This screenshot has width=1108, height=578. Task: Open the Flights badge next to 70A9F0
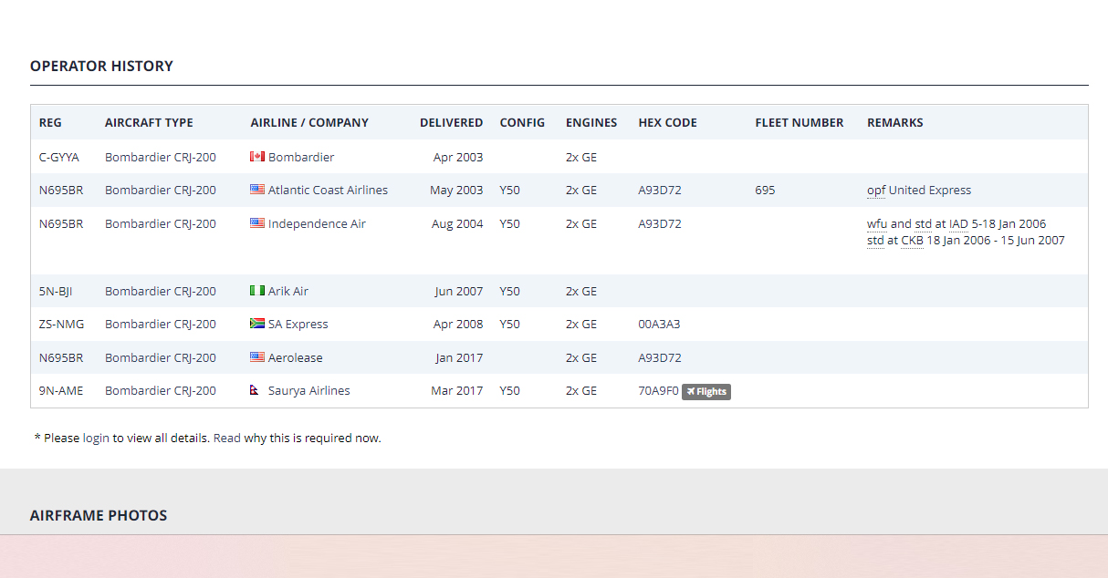point(706,392)
